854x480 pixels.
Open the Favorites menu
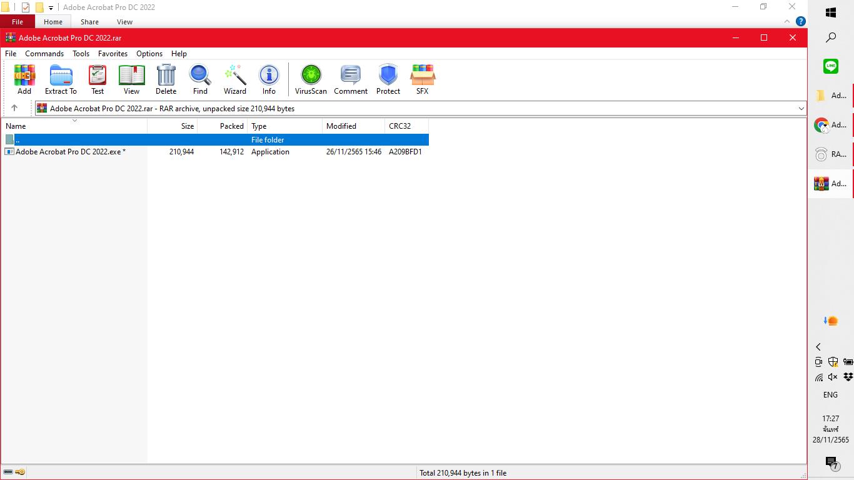click(113, 54)
